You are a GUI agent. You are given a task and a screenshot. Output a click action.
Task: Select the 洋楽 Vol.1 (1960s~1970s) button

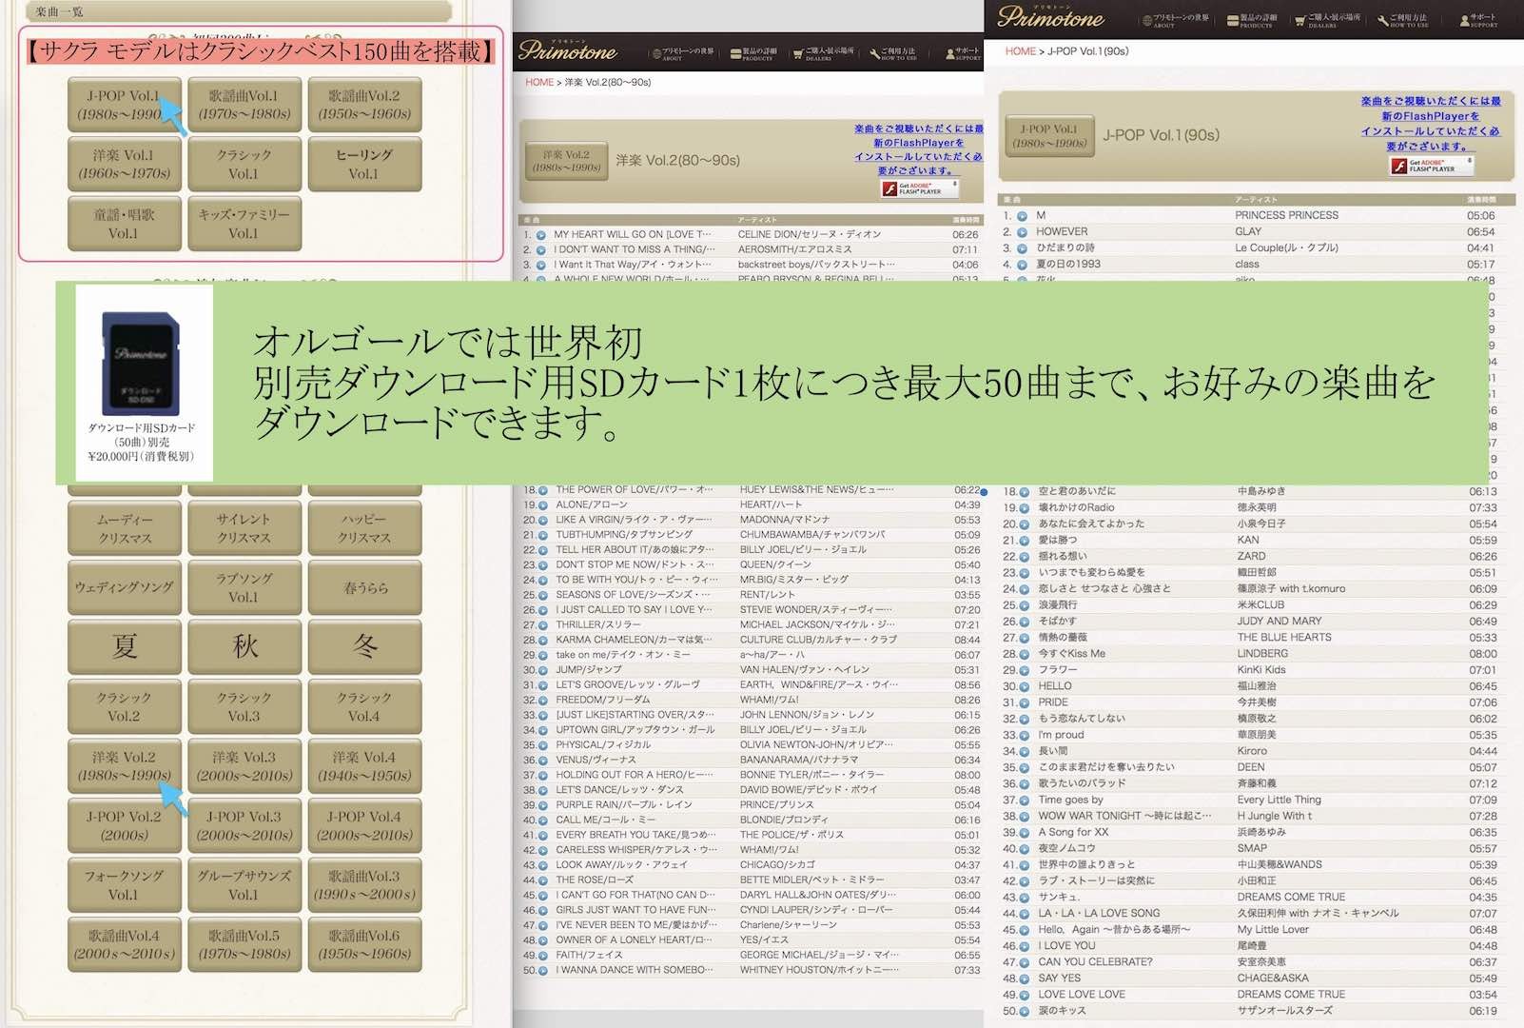click(x=125, y=165)
